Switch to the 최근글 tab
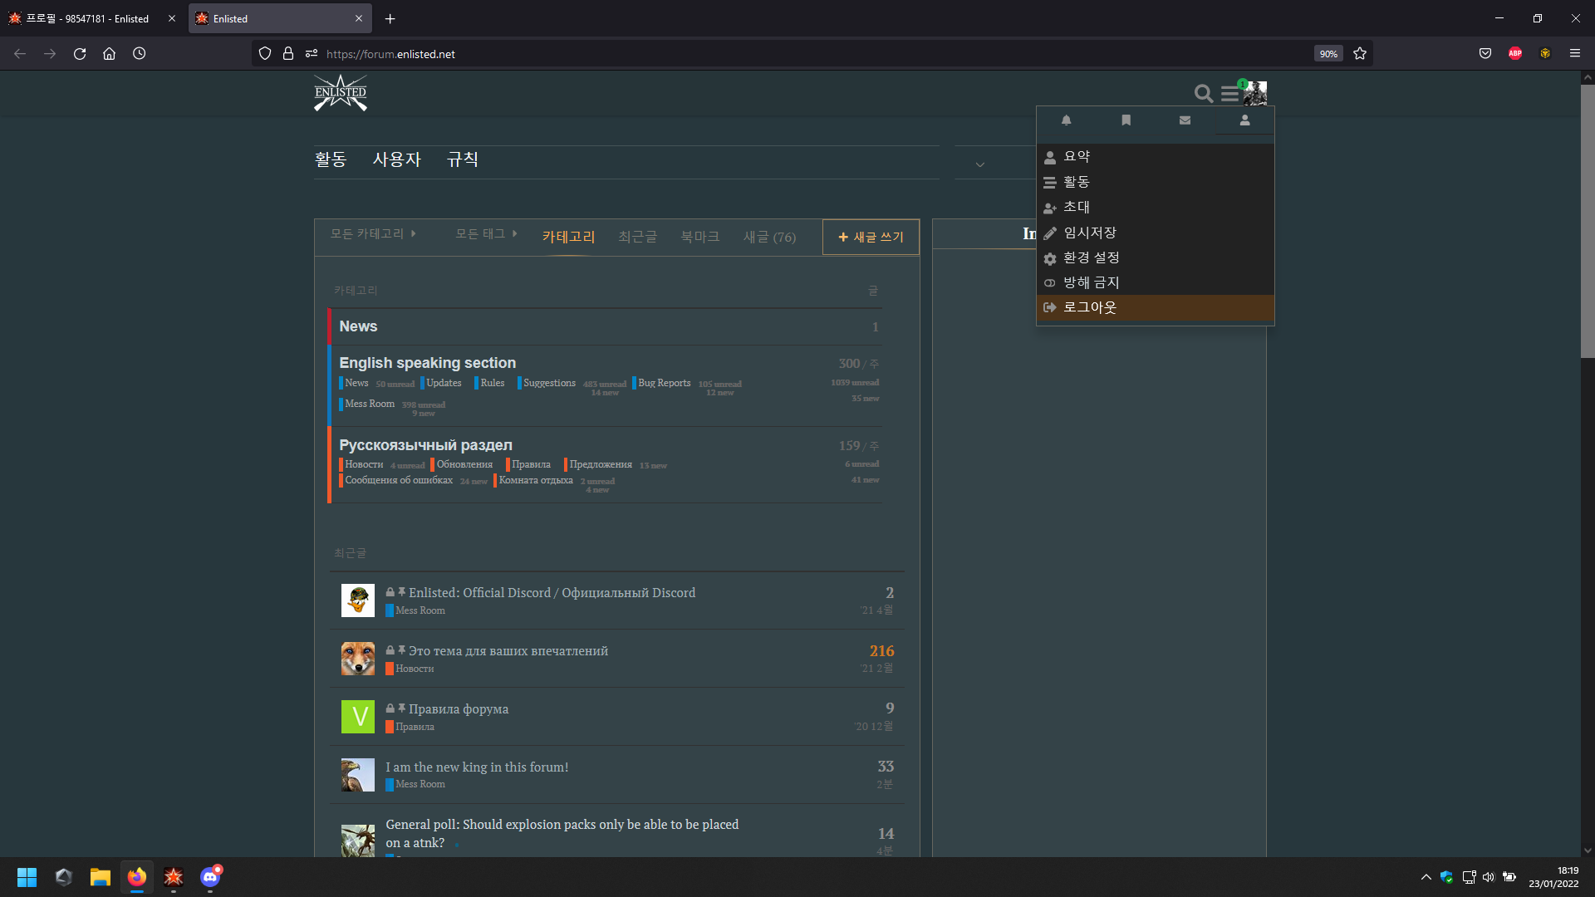 [x=638, y=238]
